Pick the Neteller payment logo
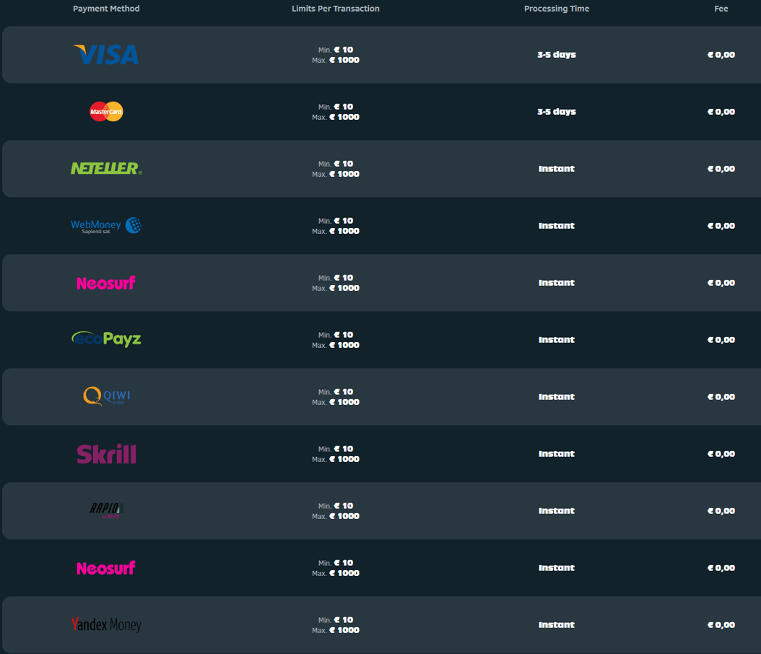This screenshot has height=654, width=761. 106,168
